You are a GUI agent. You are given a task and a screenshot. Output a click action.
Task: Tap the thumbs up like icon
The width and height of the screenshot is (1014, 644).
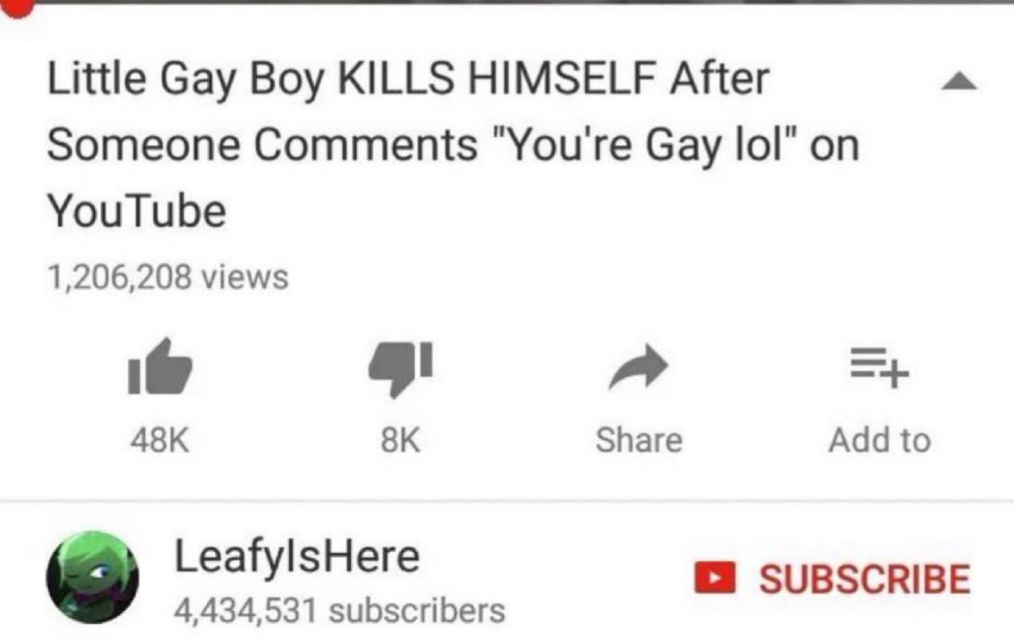tap(159, 366)
